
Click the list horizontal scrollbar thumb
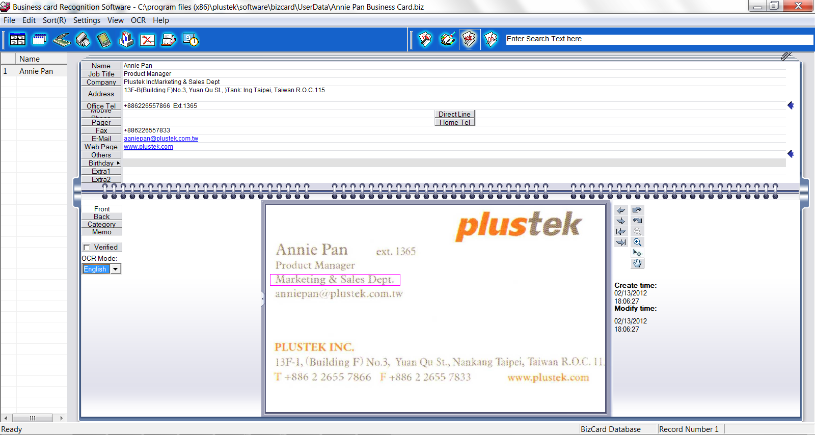click(33, 418)
